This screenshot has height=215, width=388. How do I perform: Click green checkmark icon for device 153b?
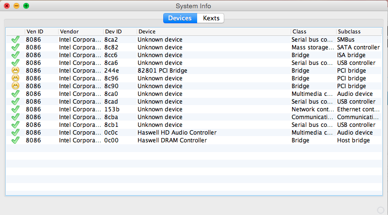coord(16,109)
